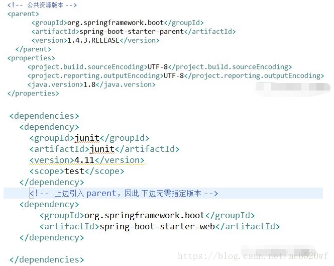Click the closing </properties> tag
The height and width of the screenshot is (266, 334).
[x=33, y=94]
